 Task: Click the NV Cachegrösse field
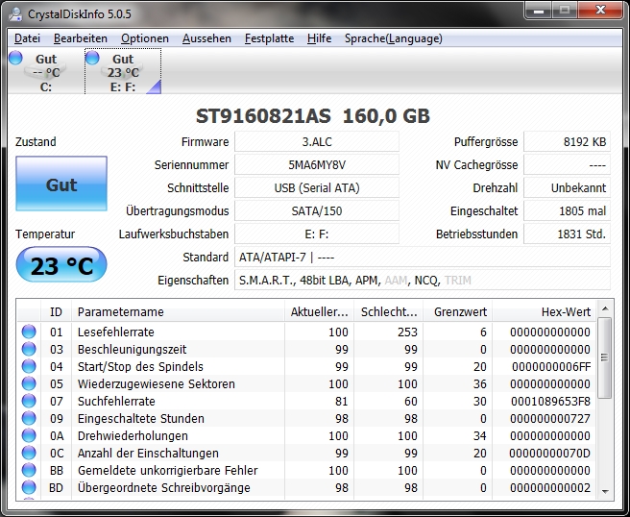tap(567, 165)
